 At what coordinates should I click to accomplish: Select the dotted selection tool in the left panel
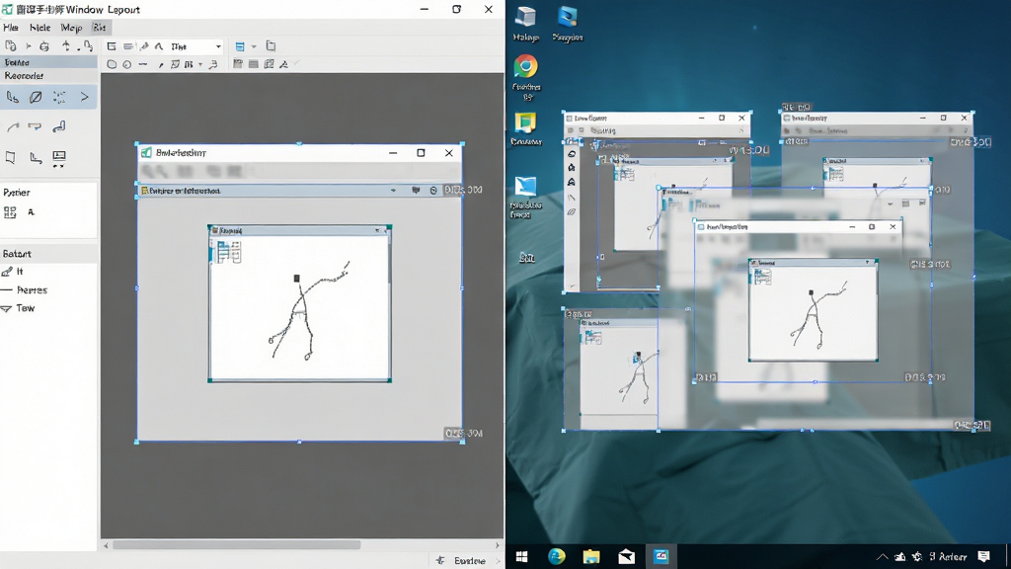pos(59,97)
